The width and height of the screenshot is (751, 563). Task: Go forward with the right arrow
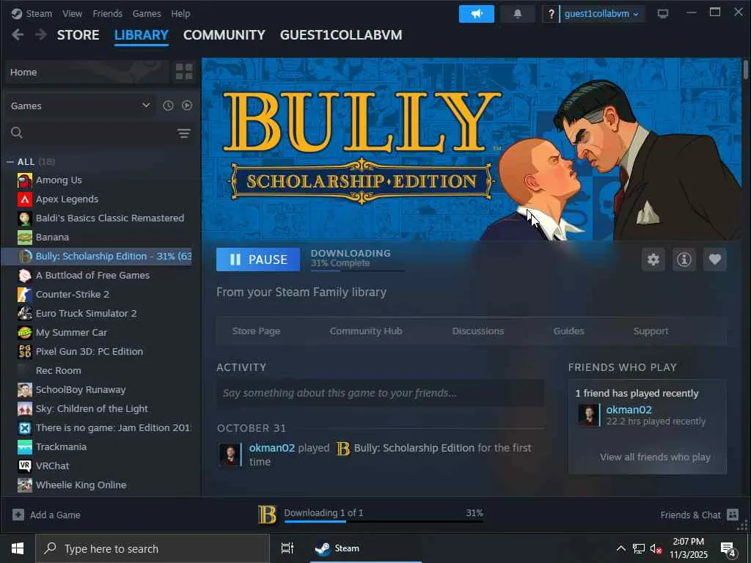pyautogui.click(x=41, y=35)
